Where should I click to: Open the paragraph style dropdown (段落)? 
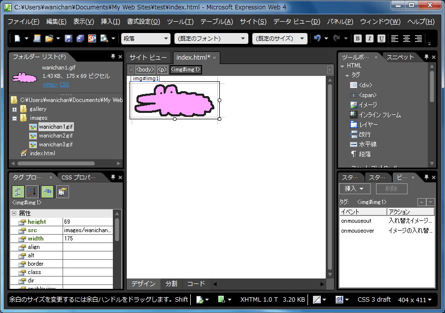(x=145, y=38)
